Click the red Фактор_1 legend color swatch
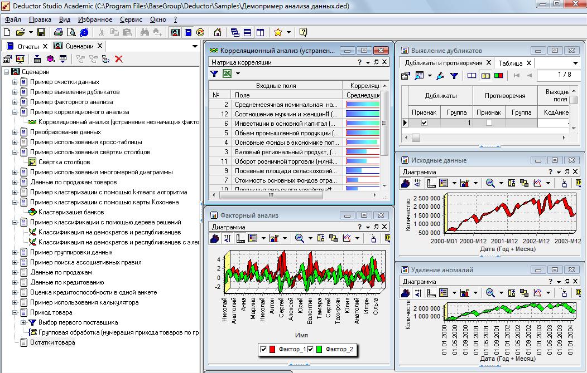 tap(272, 350)
